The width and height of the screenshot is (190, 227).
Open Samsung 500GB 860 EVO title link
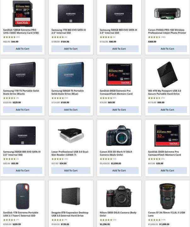[x=118, y=32]
